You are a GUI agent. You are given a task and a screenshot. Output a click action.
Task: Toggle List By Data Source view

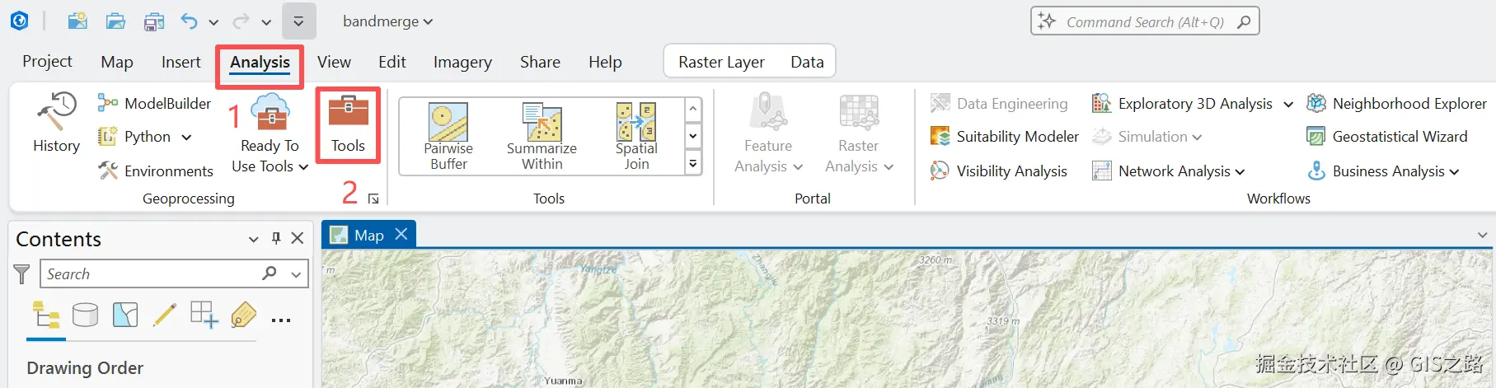coord(85,316)
